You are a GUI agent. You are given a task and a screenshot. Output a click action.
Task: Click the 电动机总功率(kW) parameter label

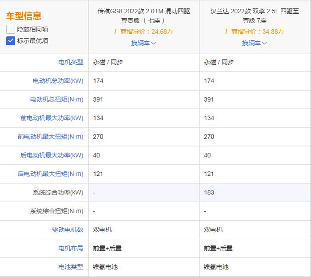[x=58, y=81]
